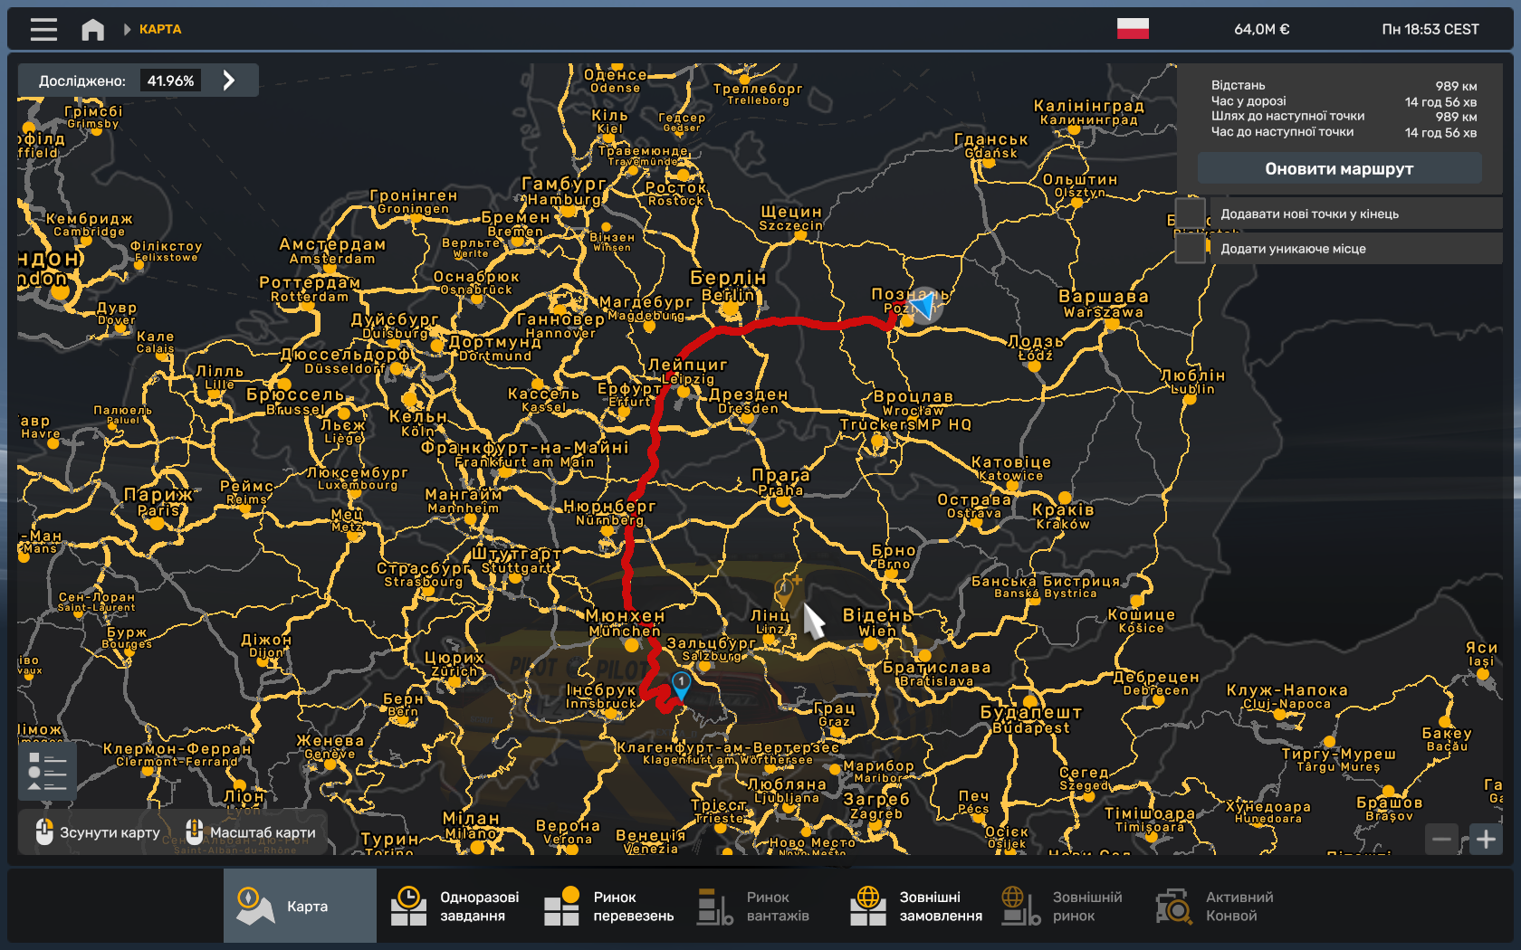
Task: Expand the explored percentage panel arrow
Action: tap(229, 81)
